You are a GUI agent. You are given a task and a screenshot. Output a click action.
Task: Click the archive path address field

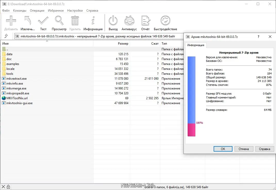pyautogui.click(x=99, y=36)
